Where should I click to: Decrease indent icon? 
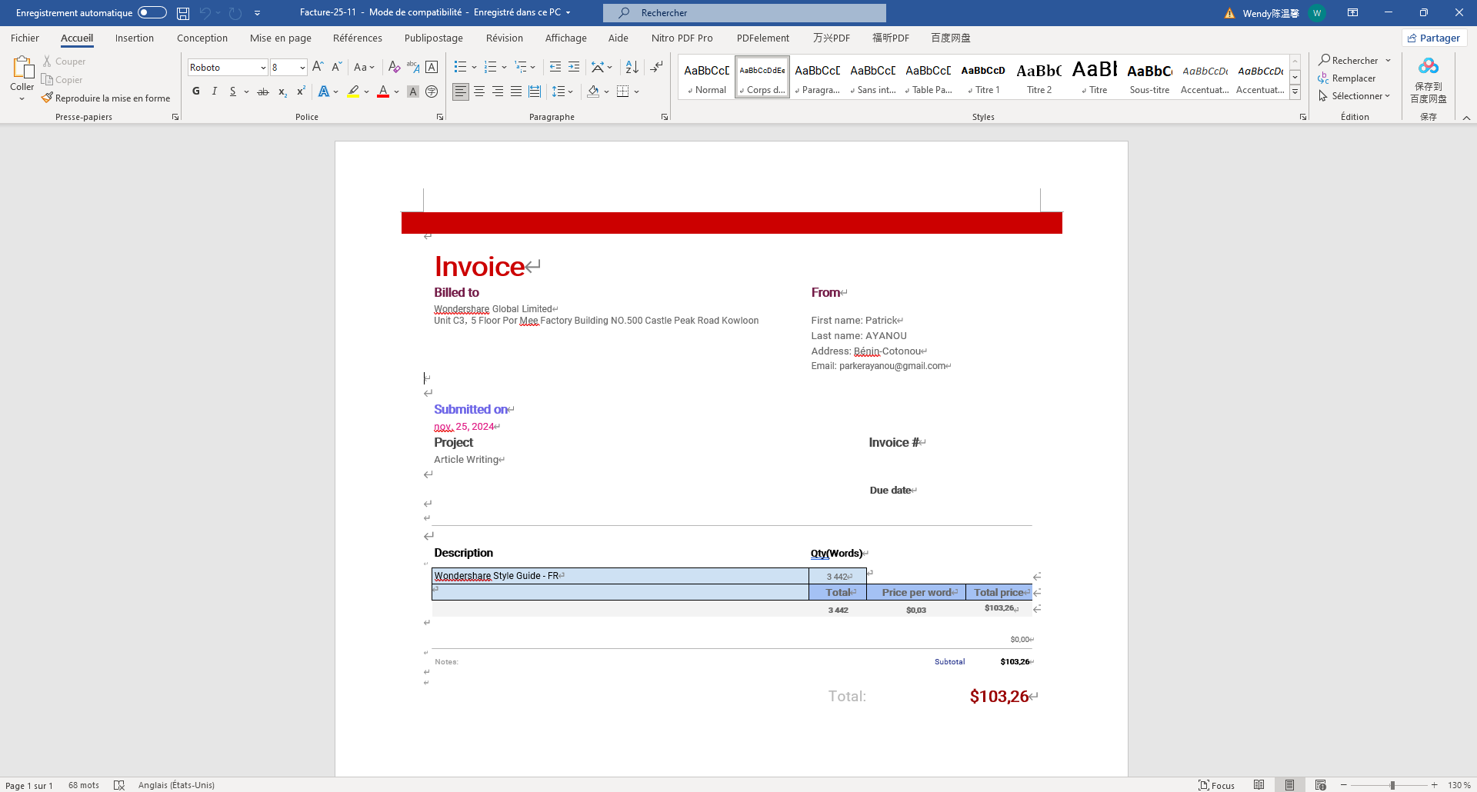point(555,68)
